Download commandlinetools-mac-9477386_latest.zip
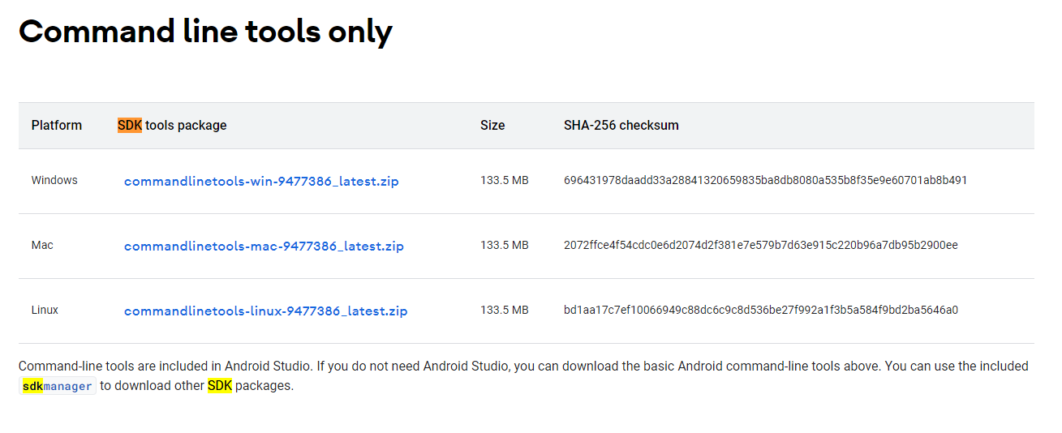This screenshot has width=1062, height=433. tap(264, 247)
